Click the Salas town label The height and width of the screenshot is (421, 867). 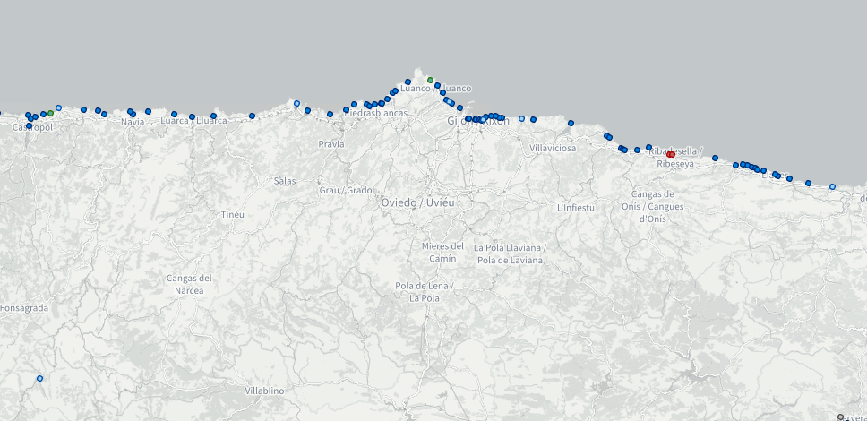(x=285, y=181)
